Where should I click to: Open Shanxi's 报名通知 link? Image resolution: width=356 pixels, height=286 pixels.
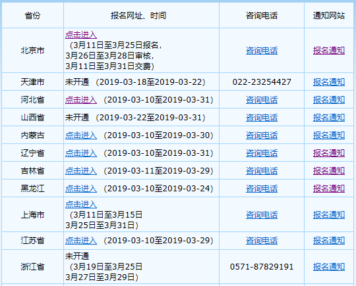tap(329, 118)
